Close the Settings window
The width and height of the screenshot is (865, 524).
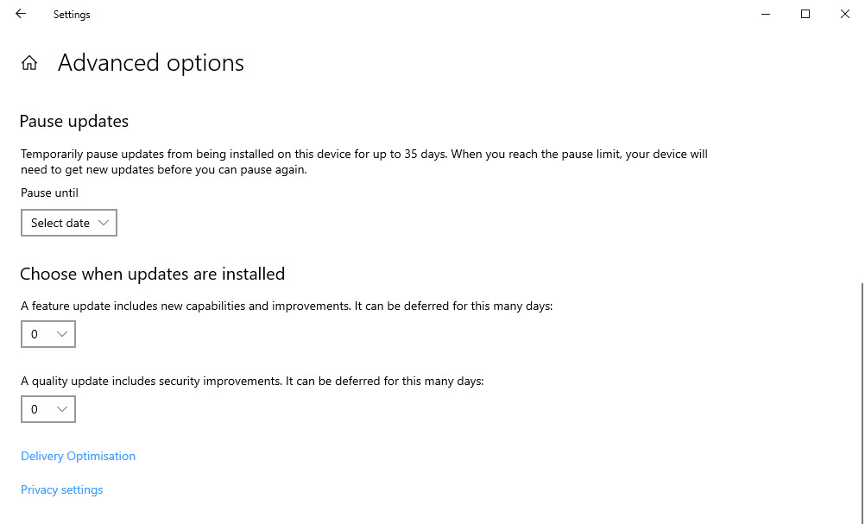[845, 14]
